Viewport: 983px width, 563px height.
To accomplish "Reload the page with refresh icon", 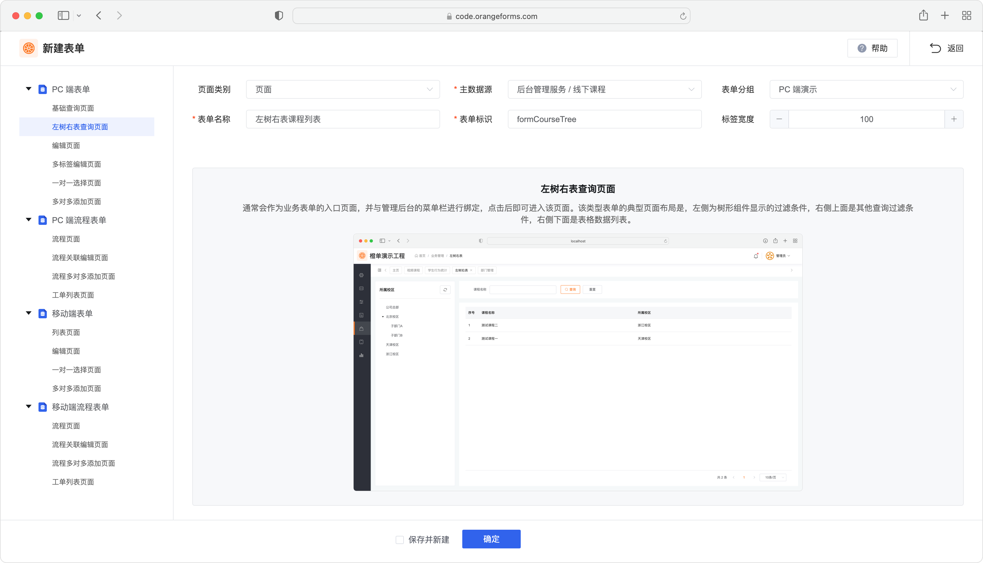I will [683, 16].
